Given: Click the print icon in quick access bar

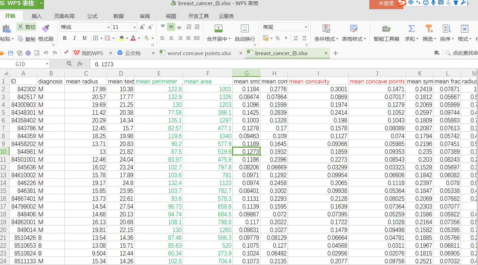Looking at the screenshot, I should pos(28,53).
